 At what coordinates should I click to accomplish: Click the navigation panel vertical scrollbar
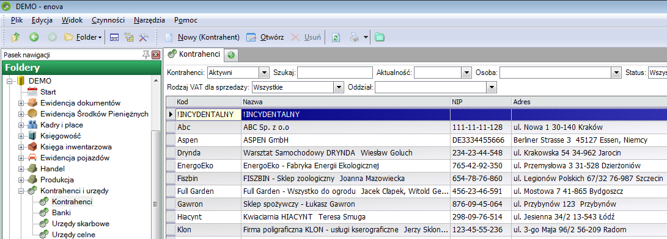click(155, 184)
